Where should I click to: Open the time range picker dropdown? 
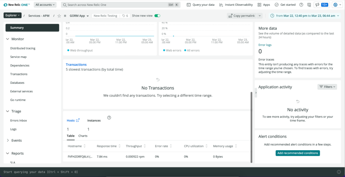(x=305, y=16)
